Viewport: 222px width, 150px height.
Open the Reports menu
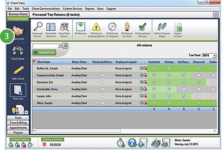(x=90, y=9)
